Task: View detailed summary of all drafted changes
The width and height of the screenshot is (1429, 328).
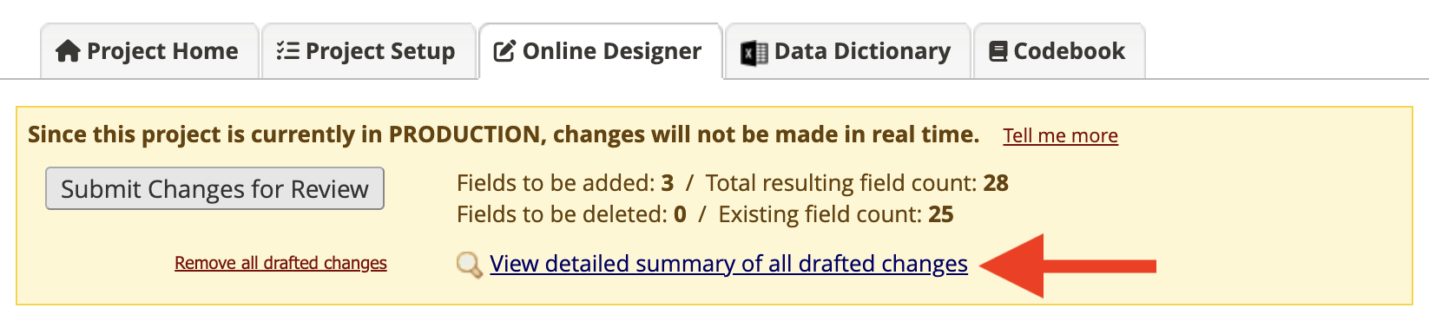Action: pos(728,264)
